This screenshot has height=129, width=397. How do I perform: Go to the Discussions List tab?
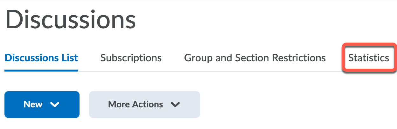tap(41, 58)
